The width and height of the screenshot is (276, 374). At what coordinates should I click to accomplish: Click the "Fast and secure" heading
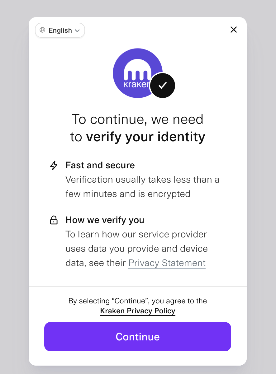click(100, 165)
